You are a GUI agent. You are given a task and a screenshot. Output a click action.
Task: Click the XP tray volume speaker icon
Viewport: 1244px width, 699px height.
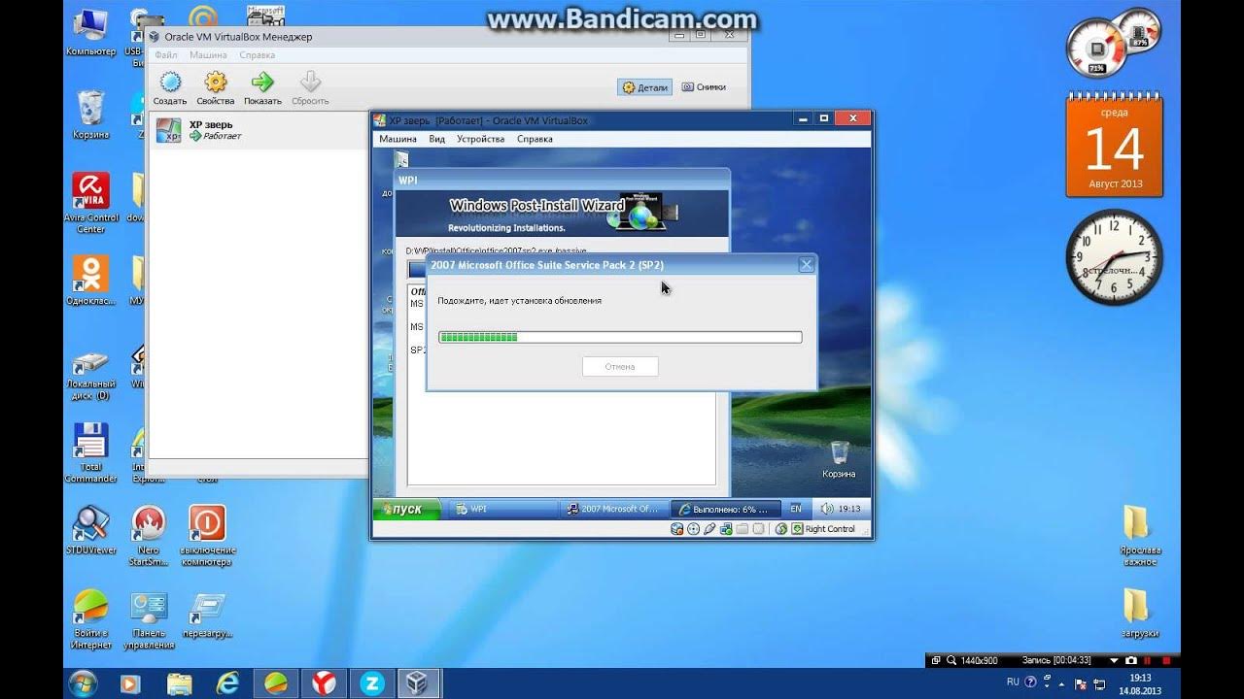[827, 509]
